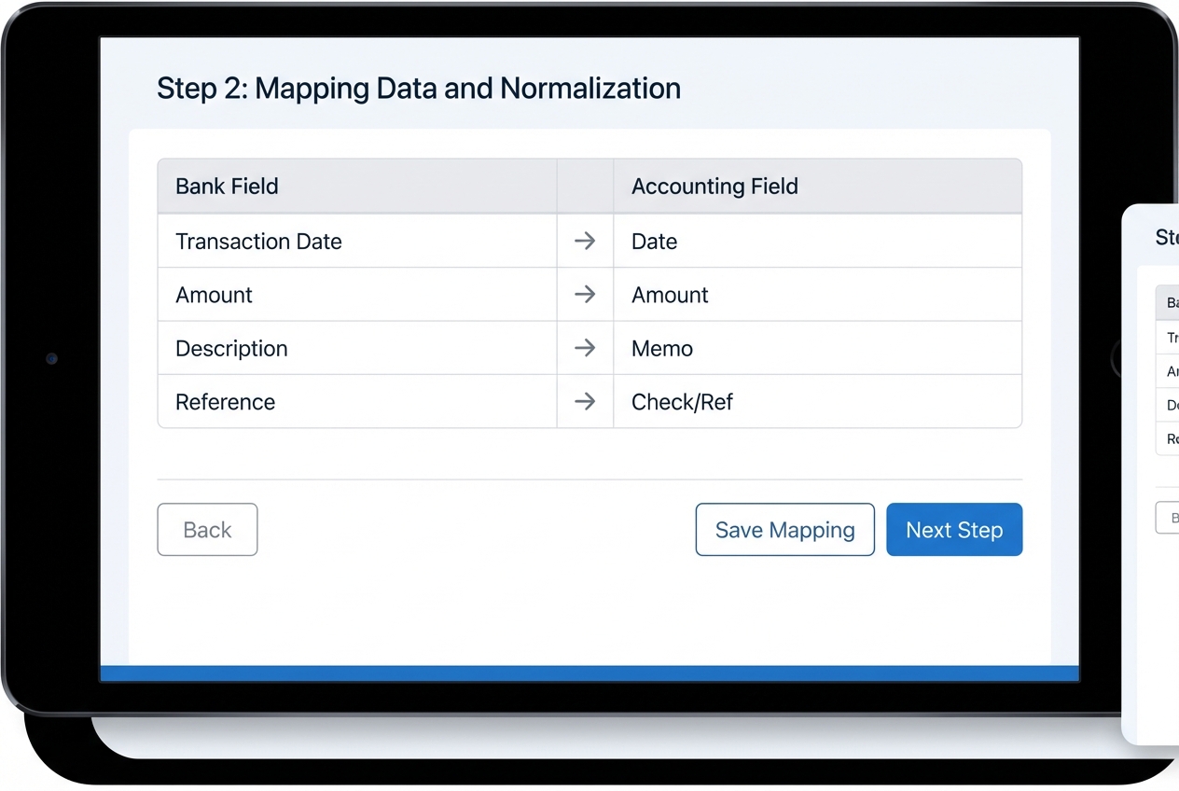Click the blue progress bar at the bottom
This screenshot has width=1179, height=791.
(x=589, y=673)
